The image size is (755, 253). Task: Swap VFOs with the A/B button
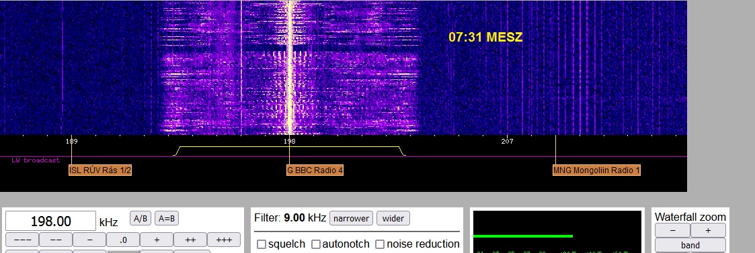click(140, 218)
